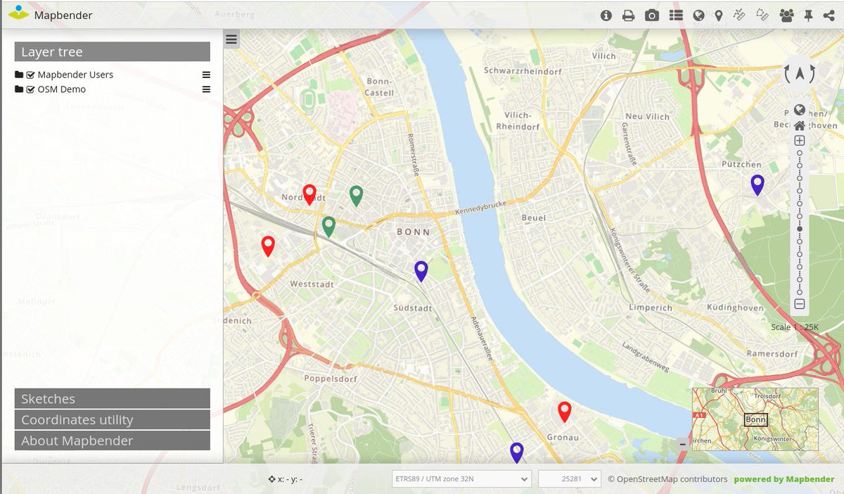Expand the Coordinates utility panel

click(x=113, y=419)
